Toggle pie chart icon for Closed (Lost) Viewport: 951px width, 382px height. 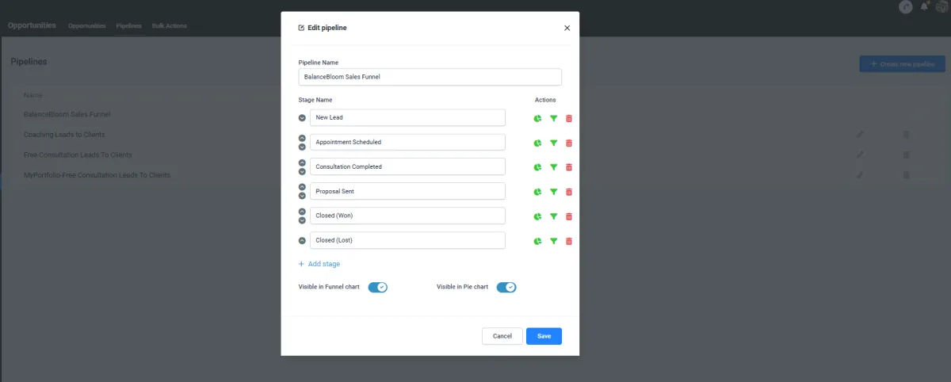[x=537, y=241]
